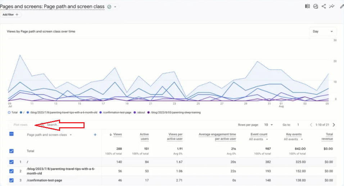Expand Rows per page dropdown
This screenshot has width=344, height=186.
(x=268, y=125)
